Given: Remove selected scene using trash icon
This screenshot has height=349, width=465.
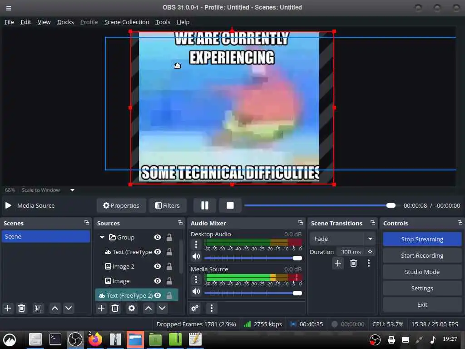Looking at the screenshot, I should coord(21,308).
